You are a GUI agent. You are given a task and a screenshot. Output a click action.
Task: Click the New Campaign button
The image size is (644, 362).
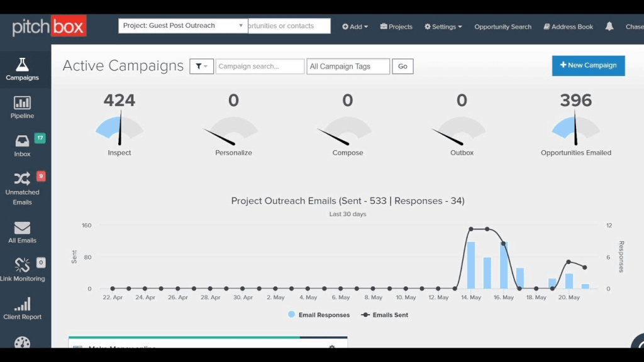coord(588,65)
